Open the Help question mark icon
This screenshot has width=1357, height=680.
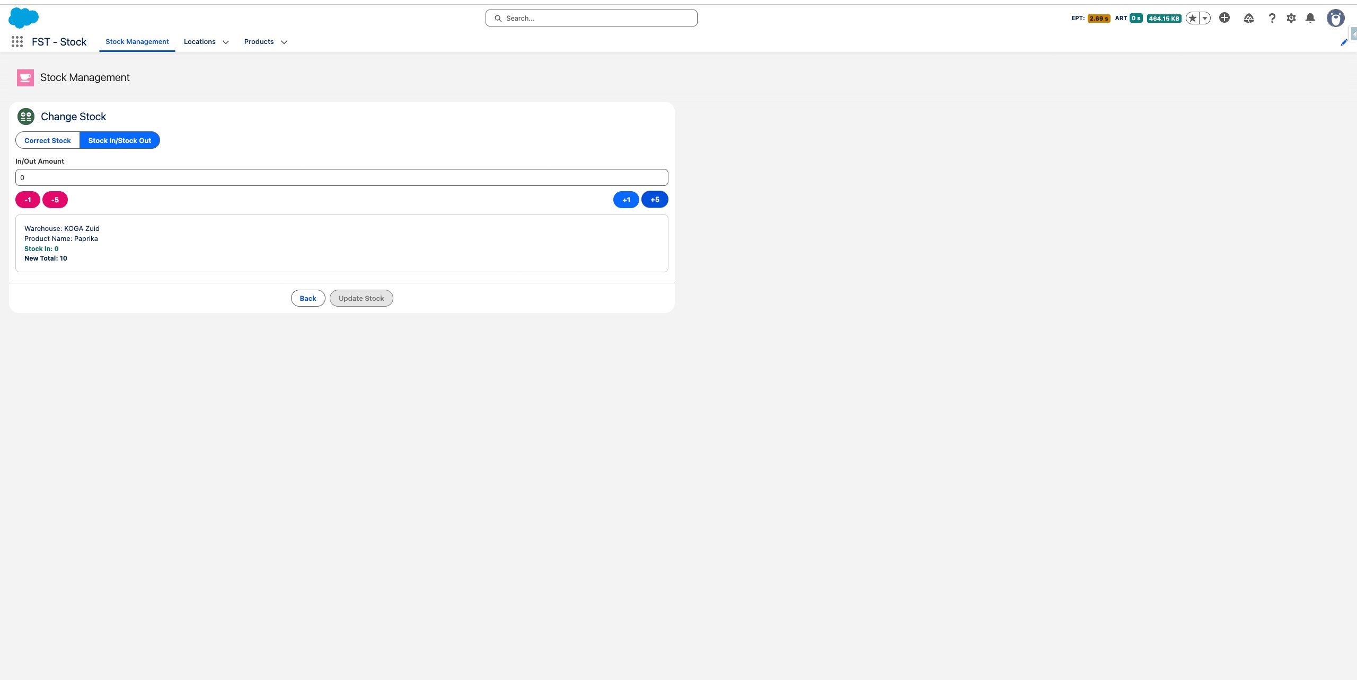click(1272, 18)
